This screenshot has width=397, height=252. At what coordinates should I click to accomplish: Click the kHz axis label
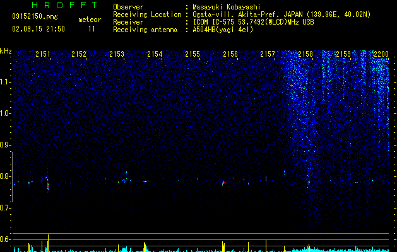[6, 51]
